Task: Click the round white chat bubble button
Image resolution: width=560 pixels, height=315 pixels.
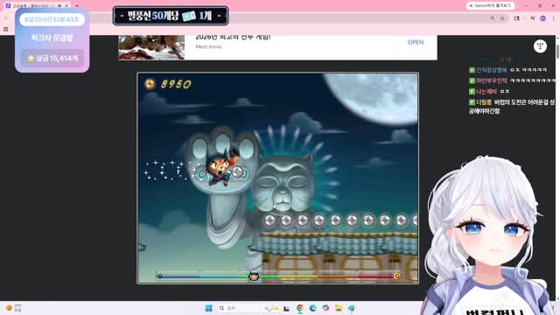Action: tap(540, 46)
